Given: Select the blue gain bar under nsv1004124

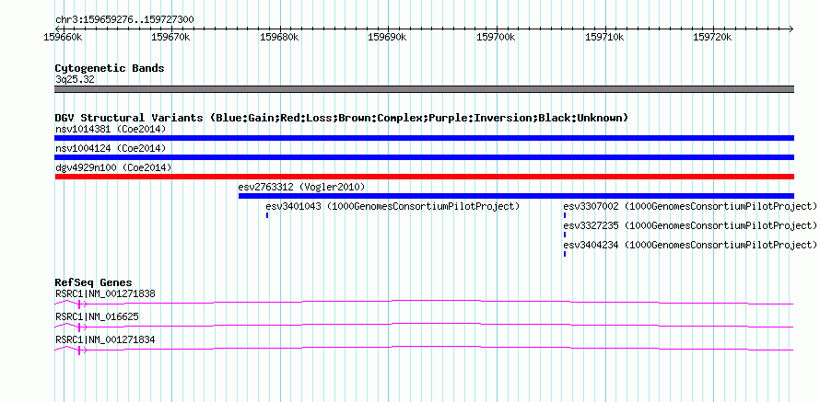Looking at the screenshot, I should click(x=424, y=157).
